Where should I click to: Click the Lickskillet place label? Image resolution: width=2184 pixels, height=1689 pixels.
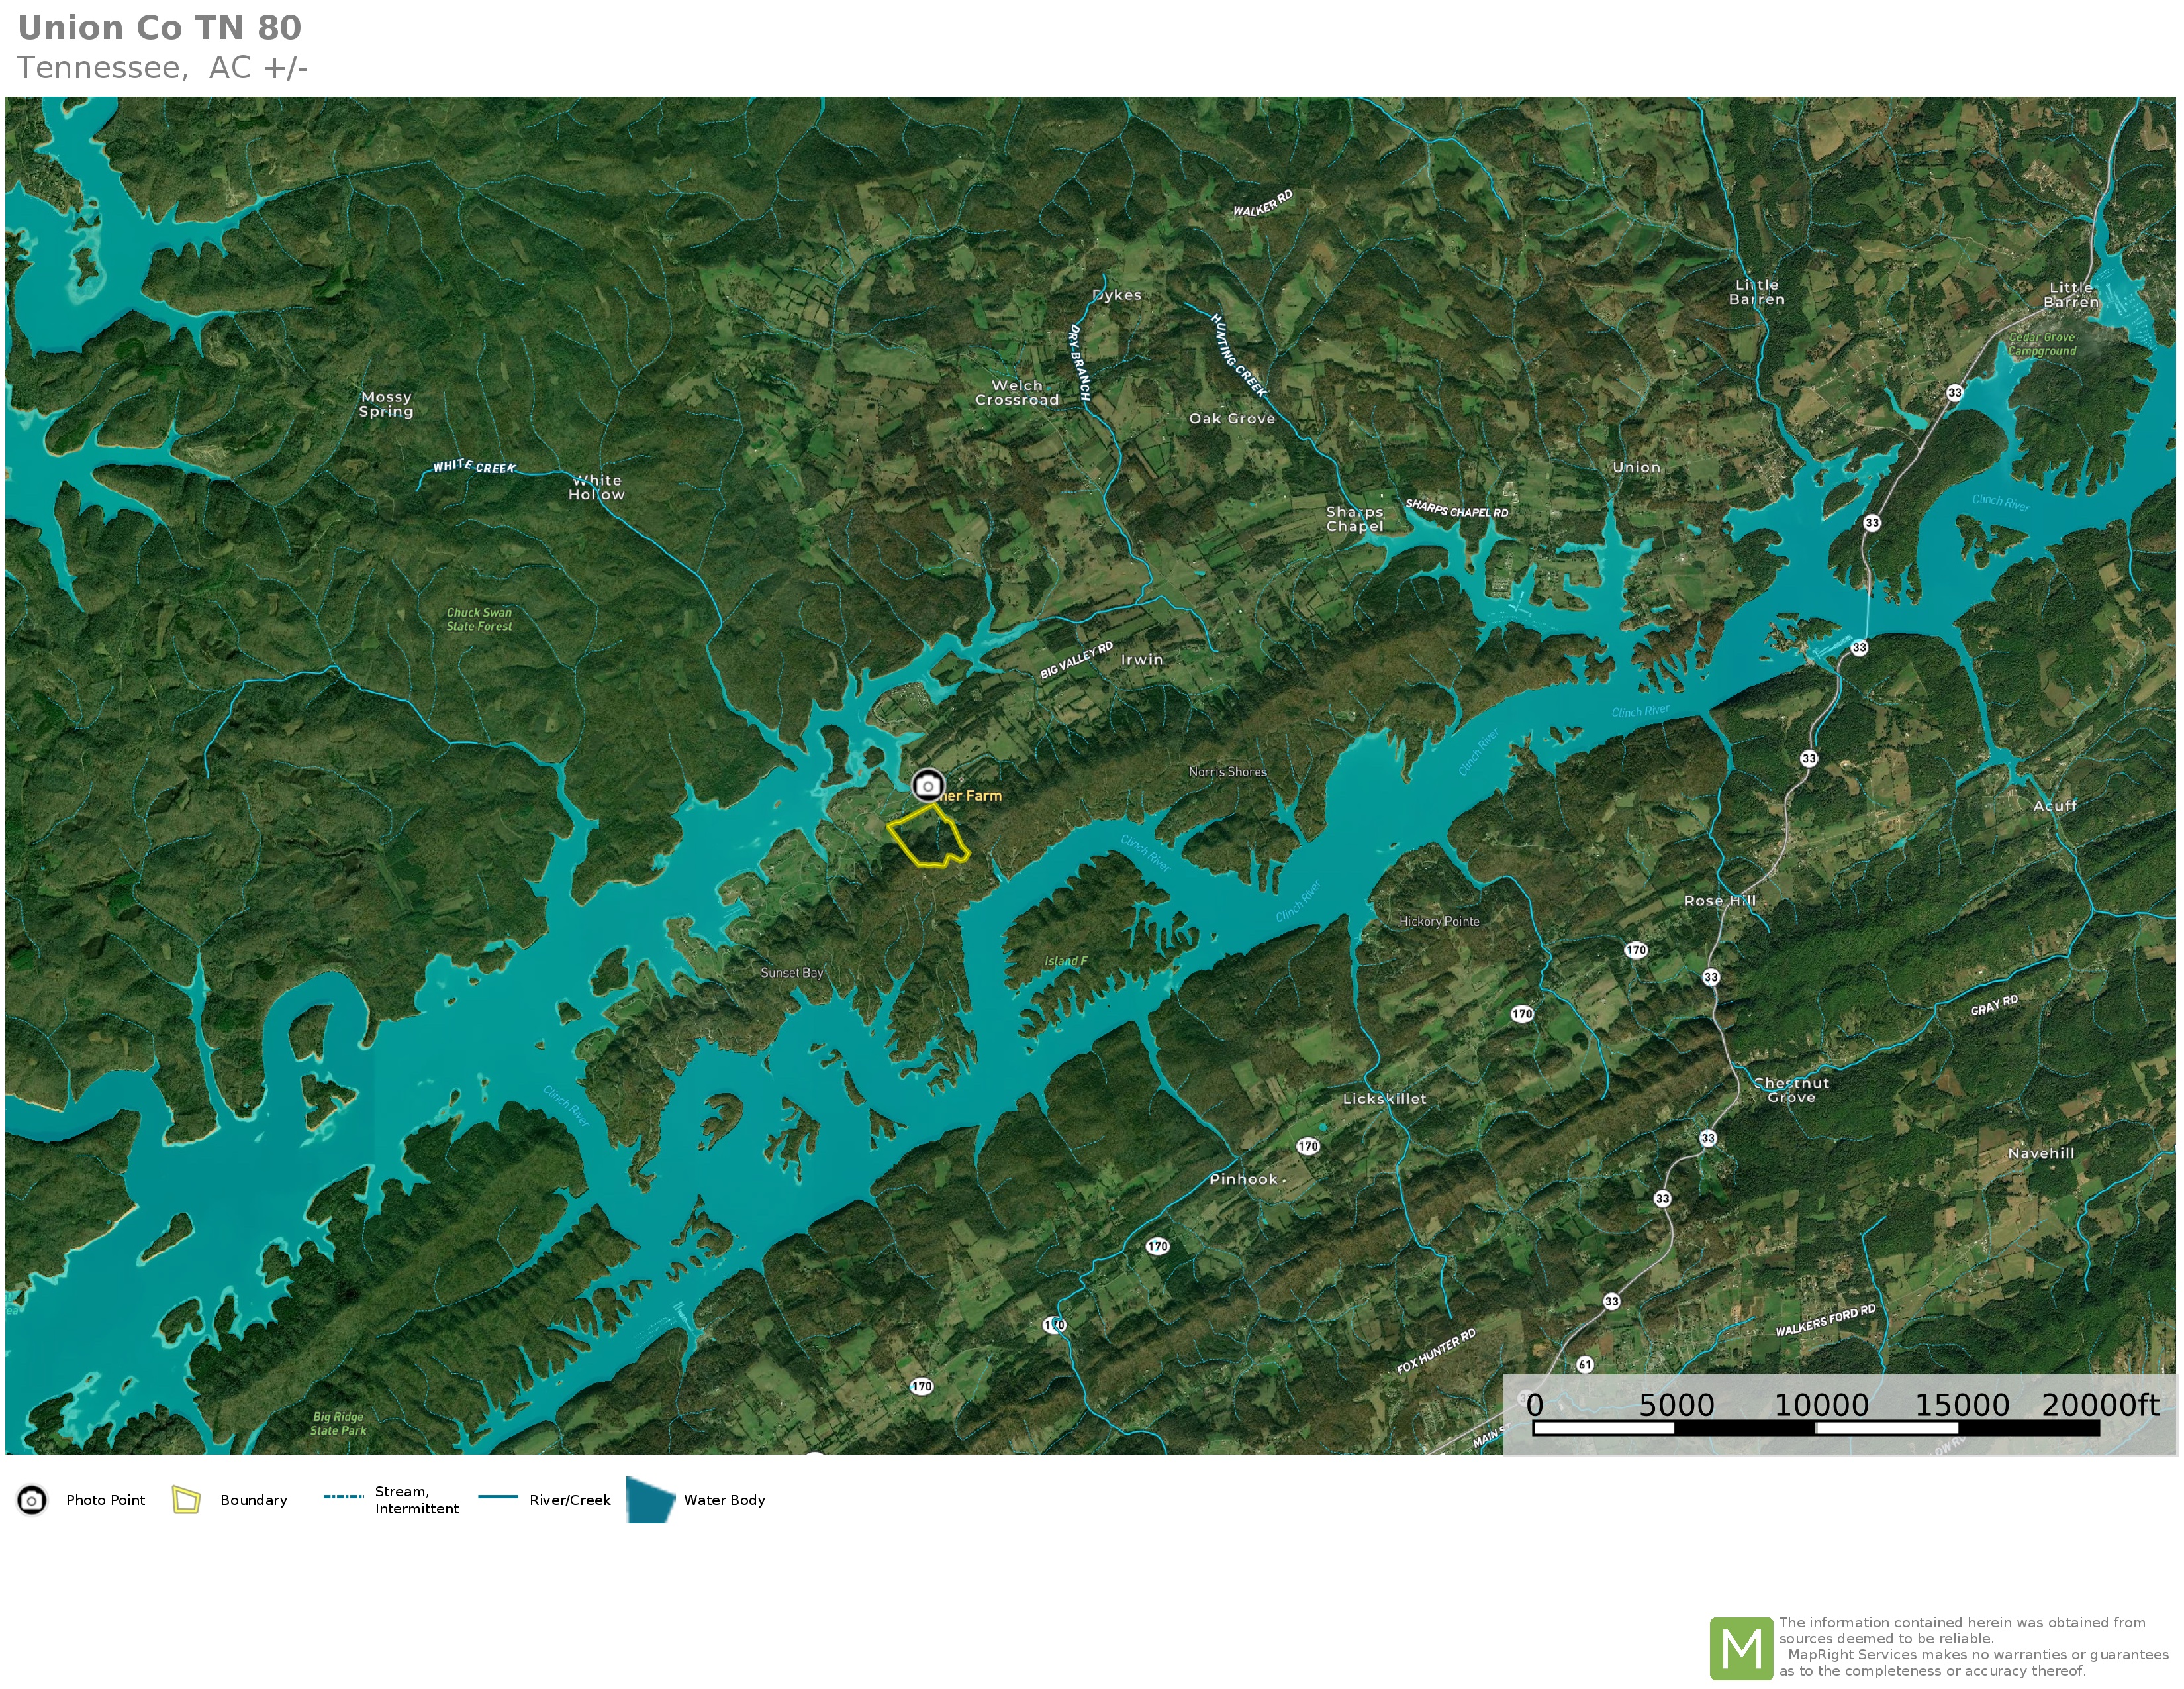(x=1384, y=1099)
